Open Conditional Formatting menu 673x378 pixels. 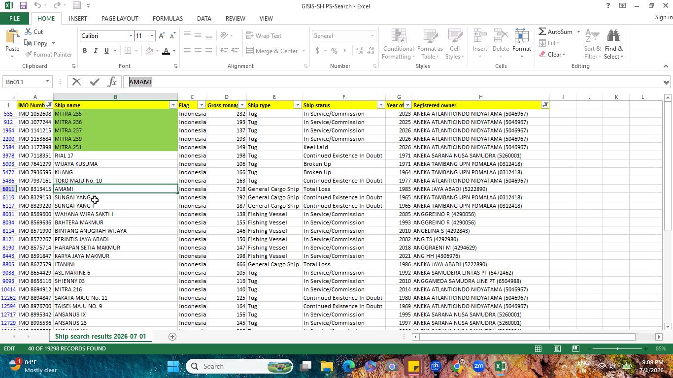(x=398, y=44)
